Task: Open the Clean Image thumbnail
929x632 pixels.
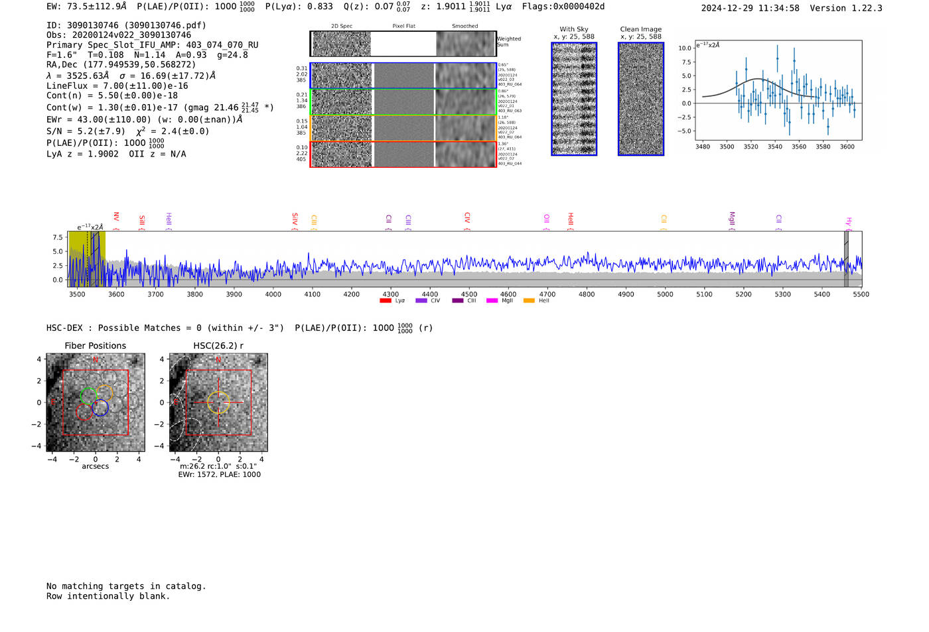Action: [x=641, y=99]
